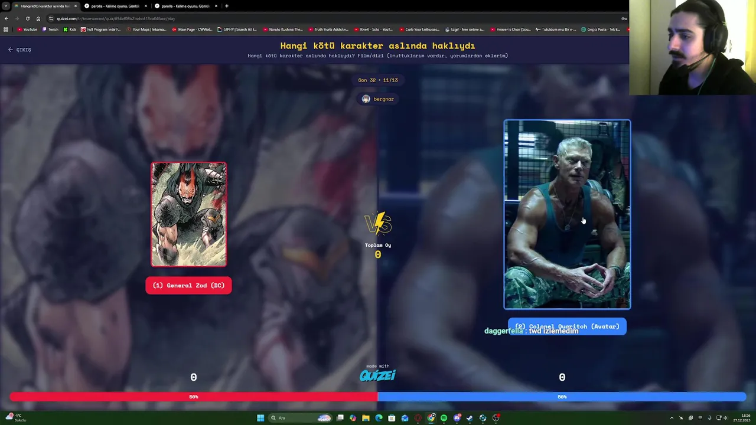
Task: Open Windows Start menu
Action: [x=260, y=418]
